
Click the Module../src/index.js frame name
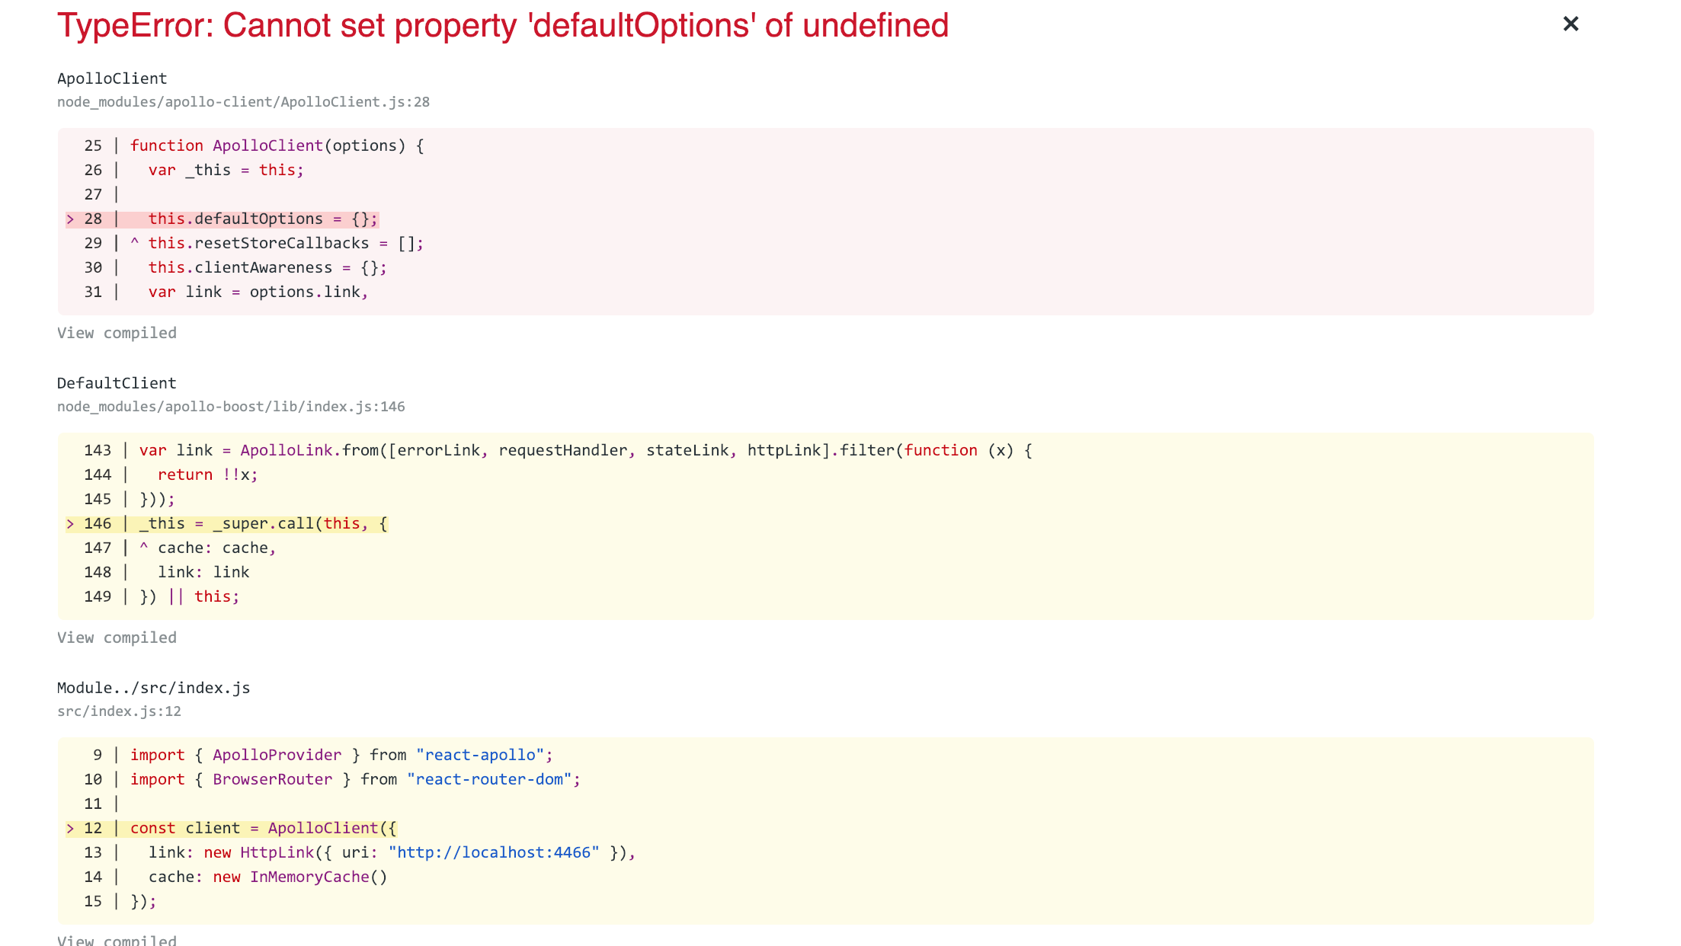(153, 688)
